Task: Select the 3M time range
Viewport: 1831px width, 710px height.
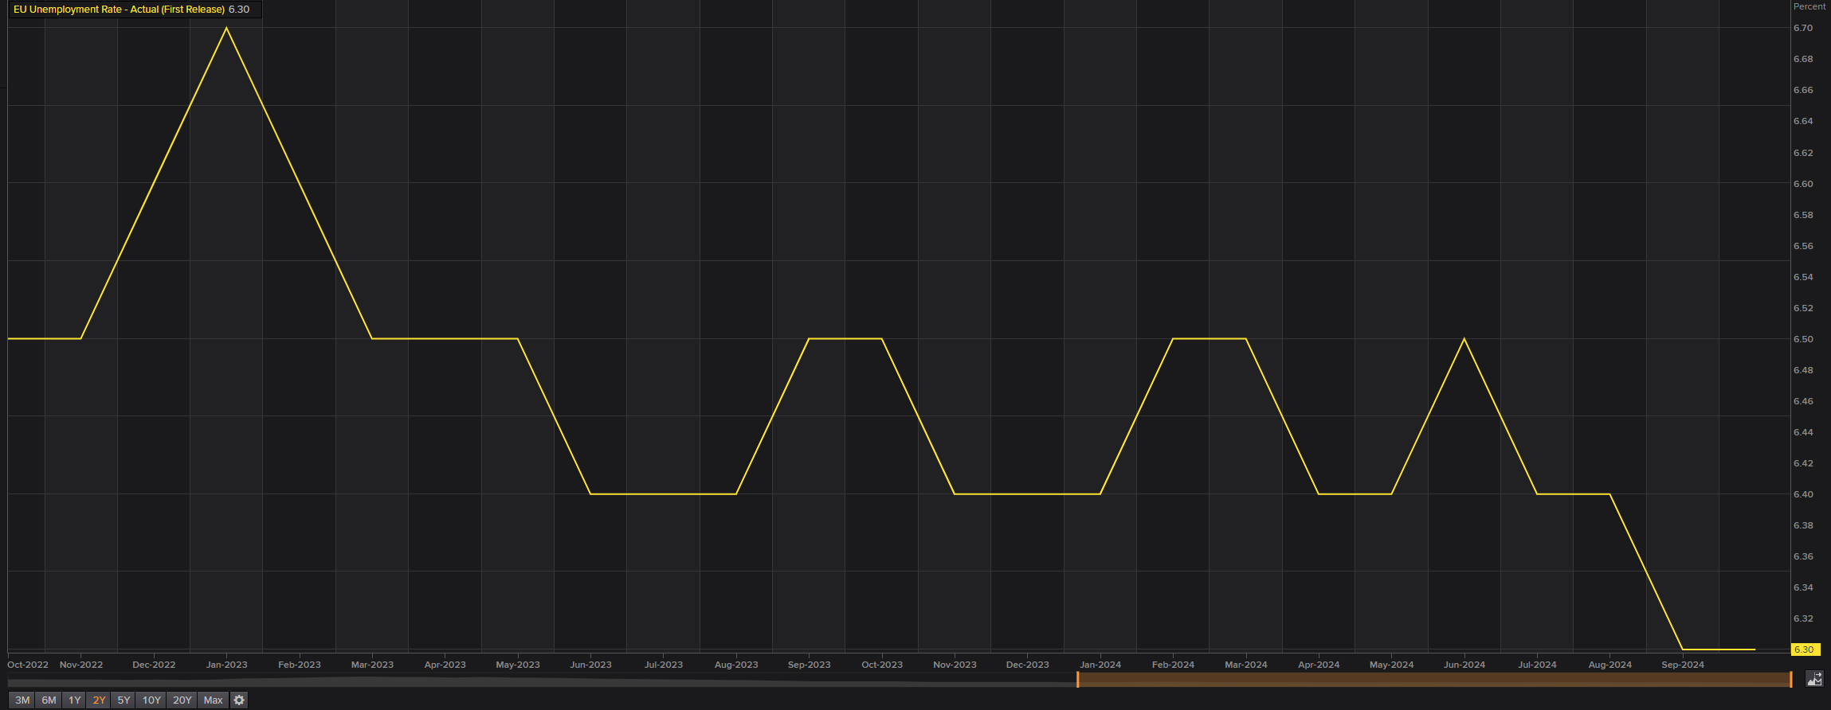Action: [x=22, y=700]
